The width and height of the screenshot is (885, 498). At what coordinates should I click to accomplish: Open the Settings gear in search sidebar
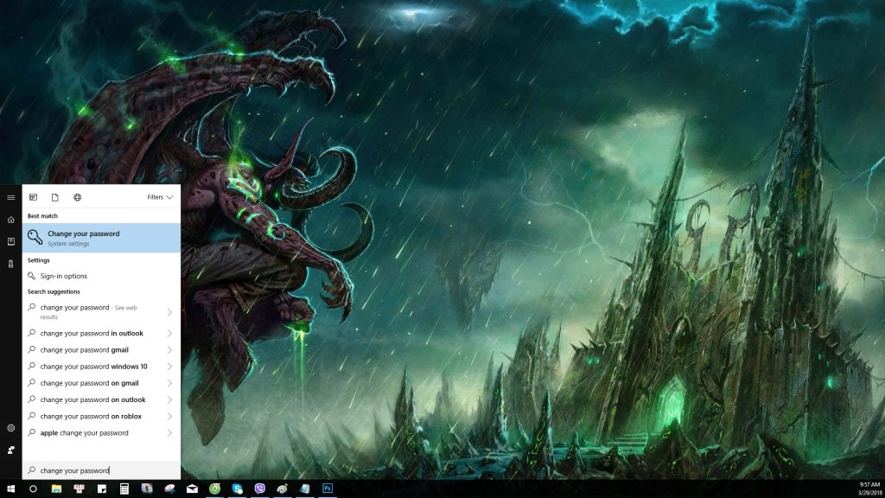(x=10, y=428)
